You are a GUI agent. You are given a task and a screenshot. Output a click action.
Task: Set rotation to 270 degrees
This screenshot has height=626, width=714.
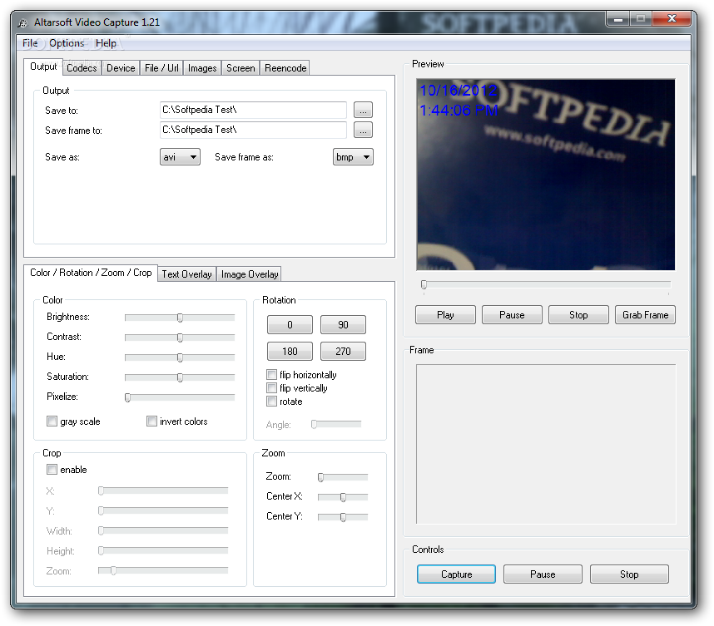point(344,351)
